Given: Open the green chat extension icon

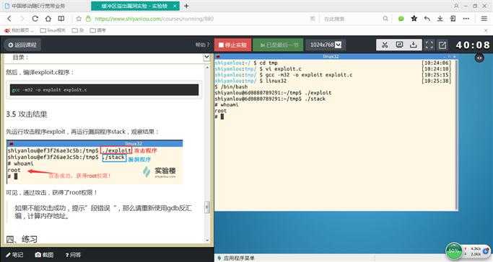Looking at the screenshot, I should [x=401, y=19].
